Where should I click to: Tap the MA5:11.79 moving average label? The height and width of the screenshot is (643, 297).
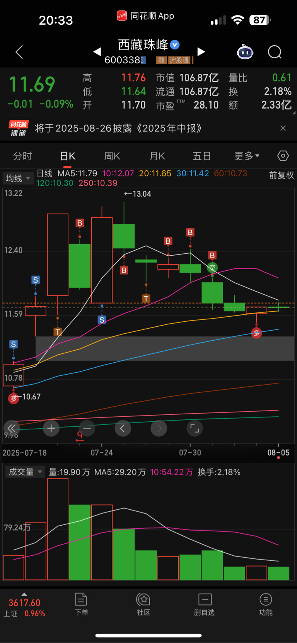pos(77,173)
